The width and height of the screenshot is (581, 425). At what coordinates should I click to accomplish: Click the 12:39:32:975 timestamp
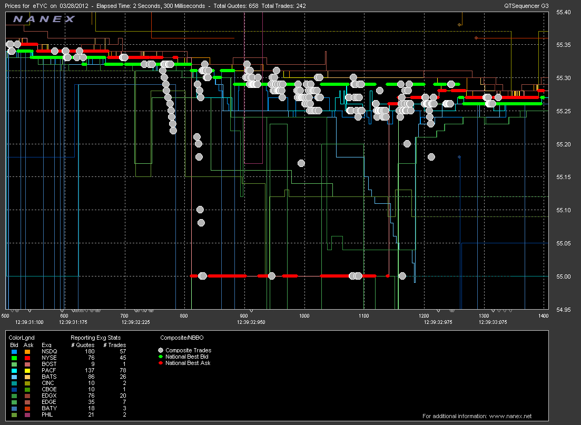438,322
